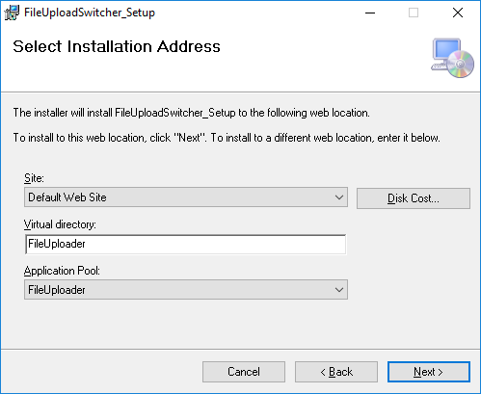Click the greyed-out maximize window button
The height and width of the screenshot is (394, 481).
(x=414, y=13)
